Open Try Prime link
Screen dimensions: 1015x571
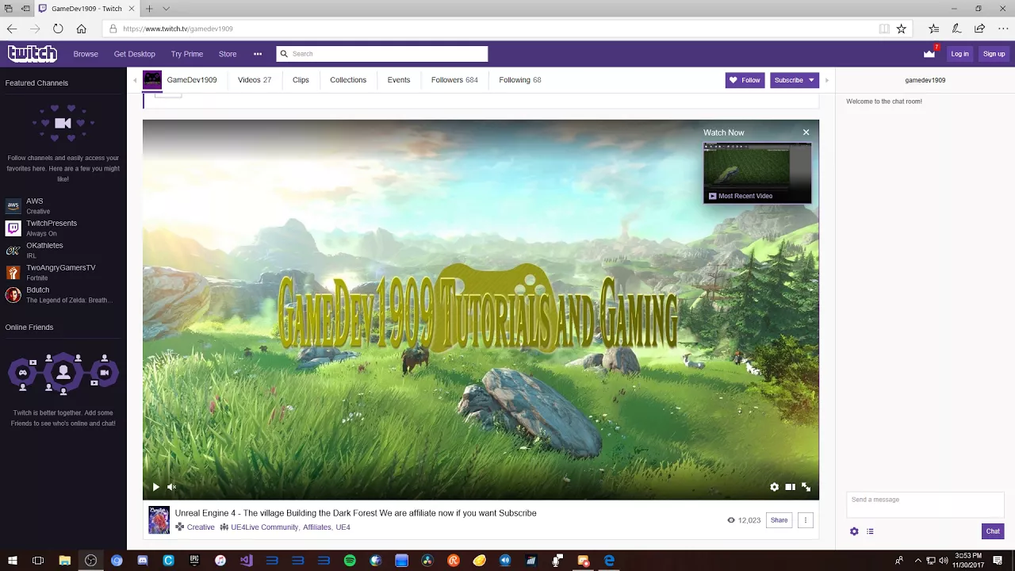(x=187, y=54)
